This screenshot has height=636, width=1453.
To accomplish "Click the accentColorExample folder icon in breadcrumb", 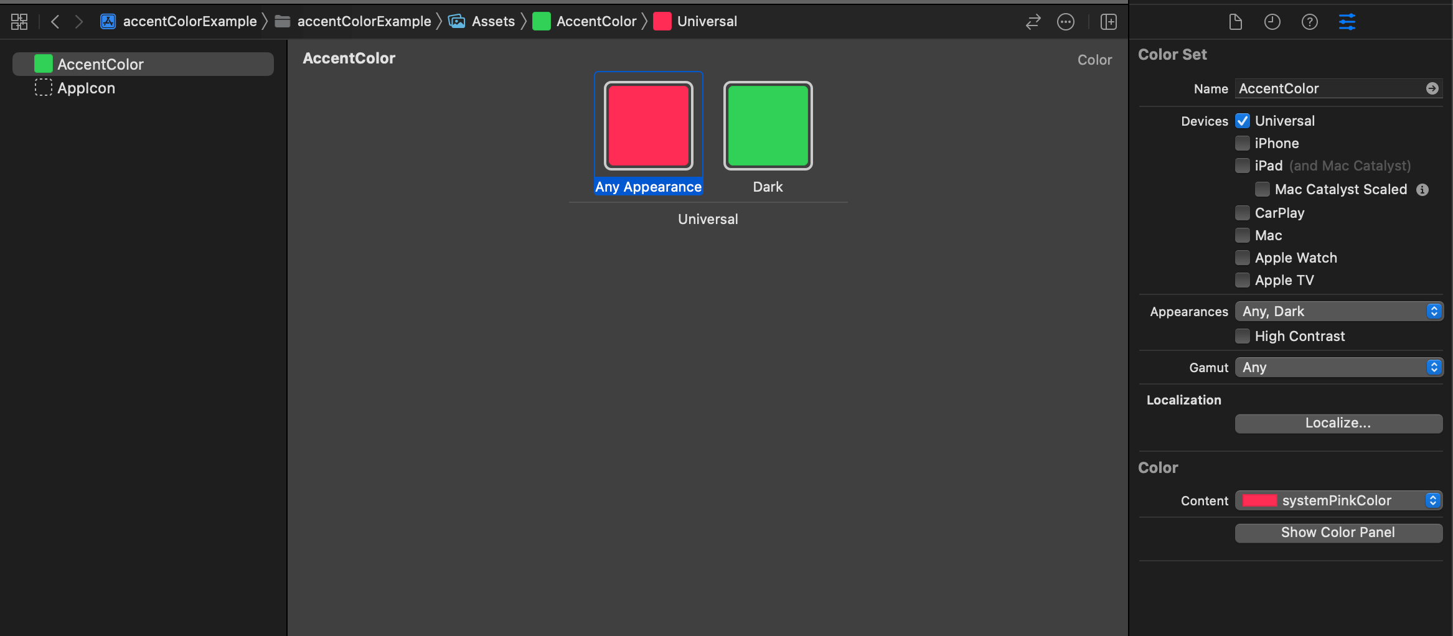I will [283, 22].
